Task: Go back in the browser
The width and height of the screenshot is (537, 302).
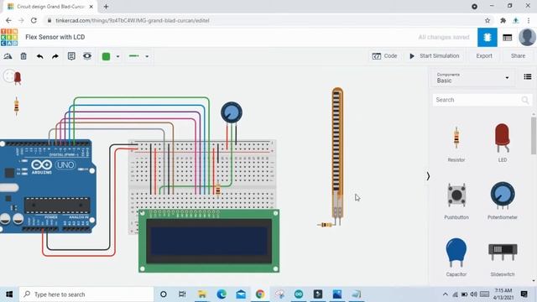Action: [8, 20]
